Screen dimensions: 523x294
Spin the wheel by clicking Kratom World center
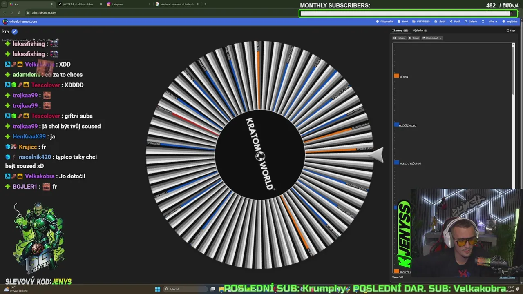(260, 154)
